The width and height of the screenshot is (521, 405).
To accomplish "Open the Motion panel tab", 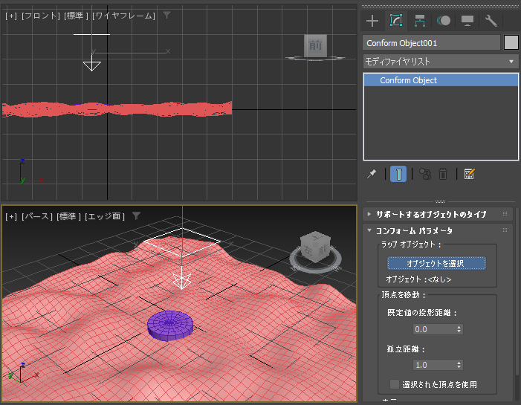I will point(444,21).
